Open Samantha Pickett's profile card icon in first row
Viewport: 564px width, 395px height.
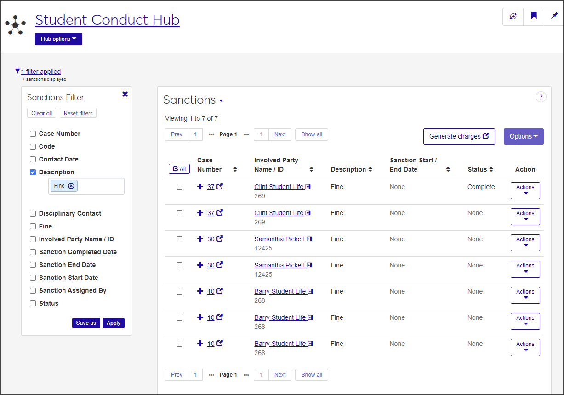tap(310, 239)
